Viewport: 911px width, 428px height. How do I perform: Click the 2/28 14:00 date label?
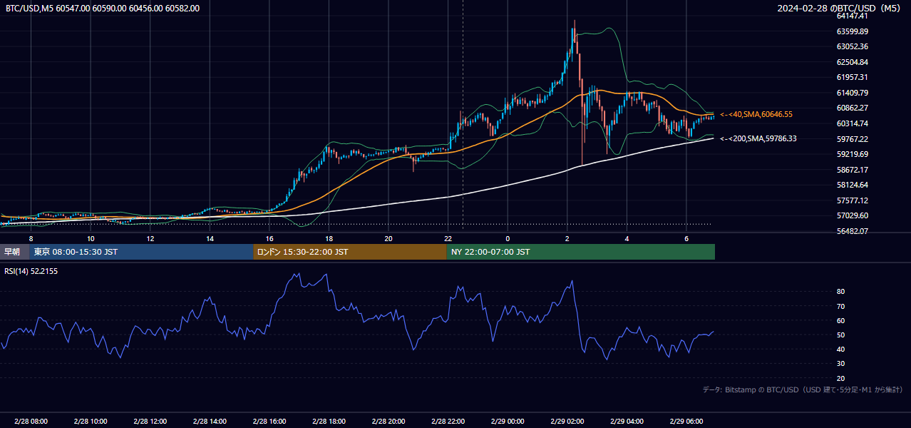210,422
